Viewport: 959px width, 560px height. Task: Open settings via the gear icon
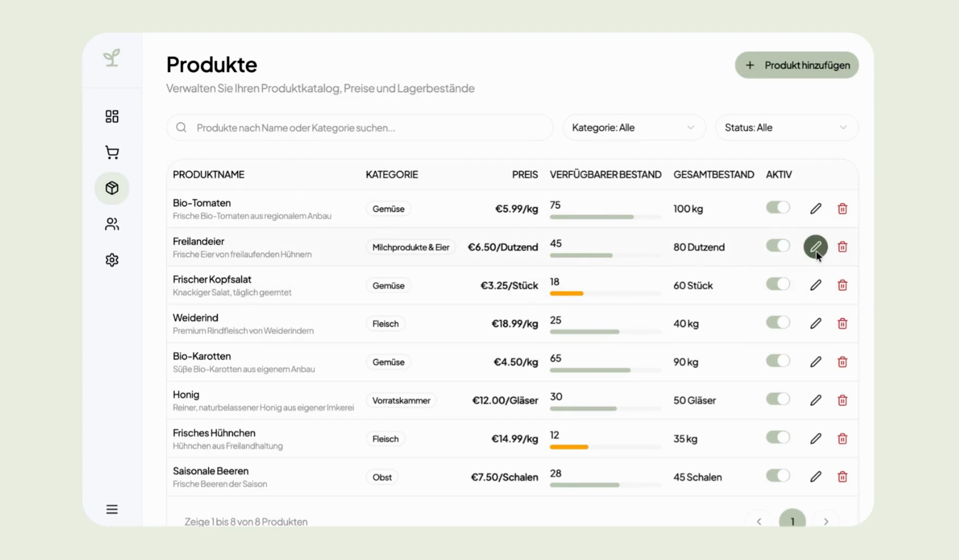coord(111,260)
